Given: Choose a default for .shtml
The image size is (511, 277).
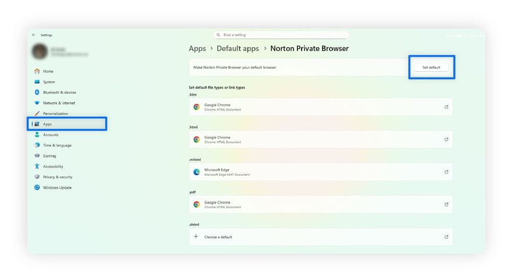Looking at the screenshot, I should [x=218, y=237].
